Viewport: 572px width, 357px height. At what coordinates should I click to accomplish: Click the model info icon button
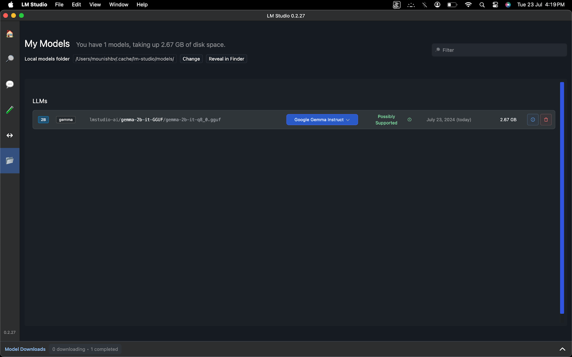(533, 120)
